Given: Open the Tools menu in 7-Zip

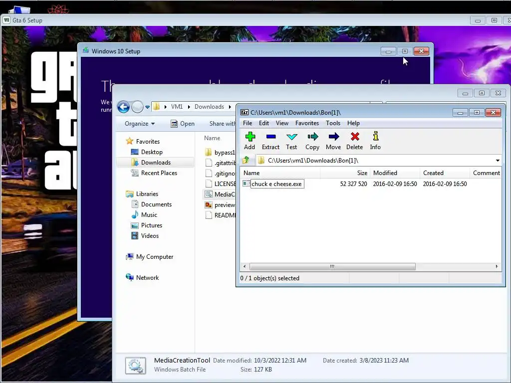Looking at the screenshot, I should 333,123.
